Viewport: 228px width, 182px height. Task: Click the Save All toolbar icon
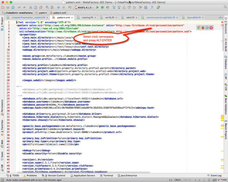[8, 7]
